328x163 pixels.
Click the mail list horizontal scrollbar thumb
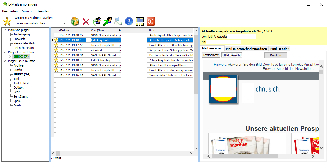58,153
